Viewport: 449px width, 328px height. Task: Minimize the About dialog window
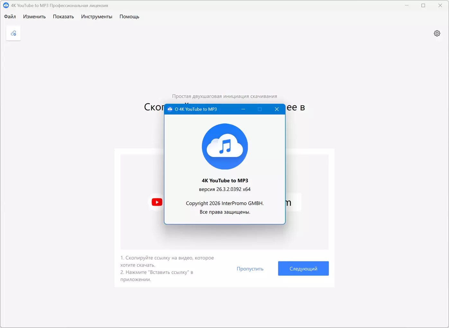click(243, 109)
